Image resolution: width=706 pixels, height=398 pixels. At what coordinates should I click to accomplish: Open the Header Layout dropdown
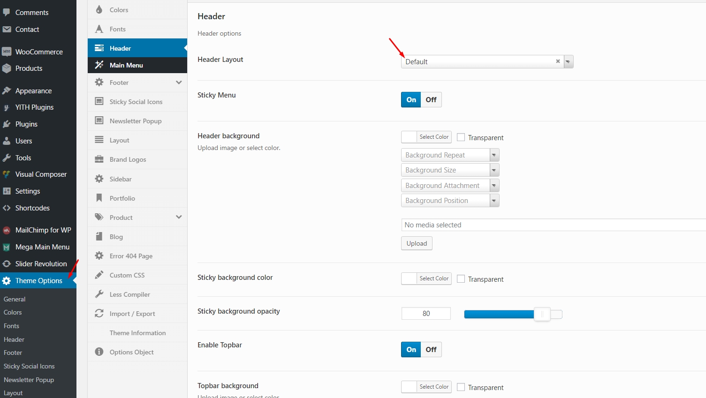coord(568,61)
